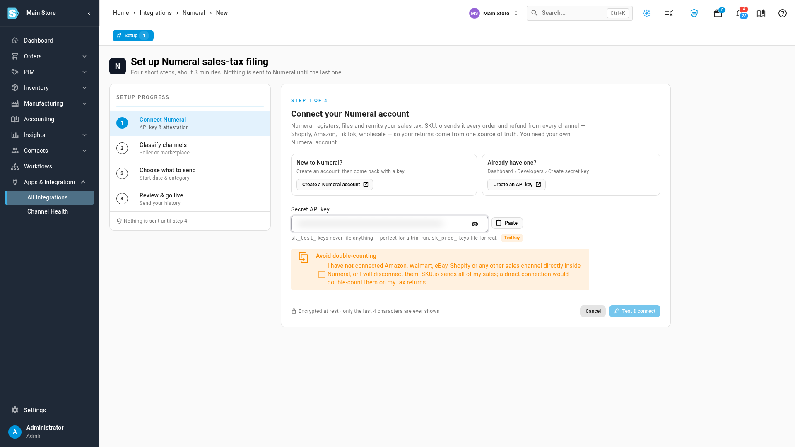Open the documentation book icon
The height and width of the screenshot is (447, 795).
pos(761,13)
